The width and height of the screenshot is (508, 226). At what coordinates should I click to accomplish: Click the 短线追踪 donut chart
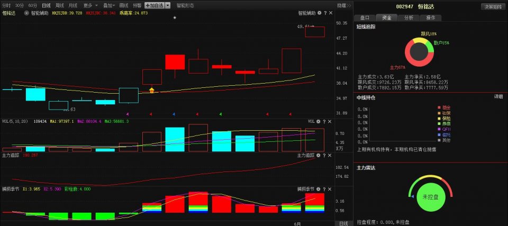[x=419, y=52]
